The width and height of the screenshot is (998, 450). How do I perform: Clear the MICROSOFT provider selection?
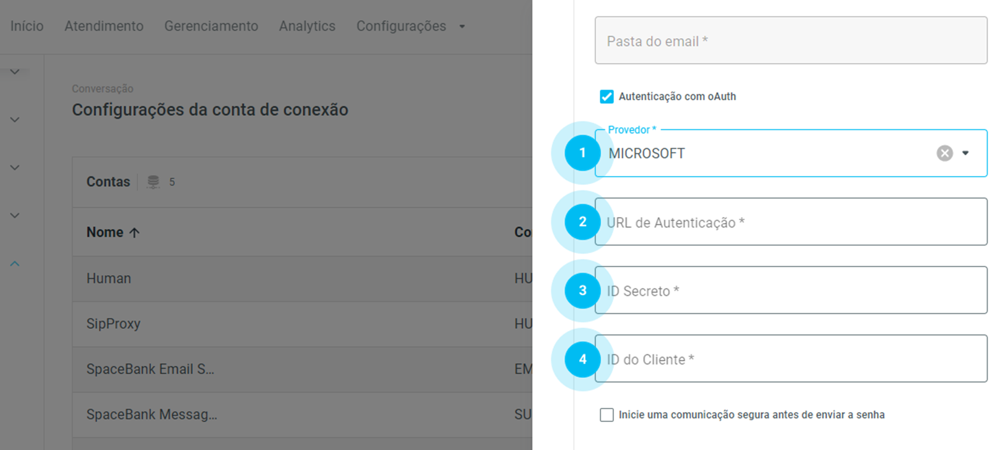click(x=944, y=153)
